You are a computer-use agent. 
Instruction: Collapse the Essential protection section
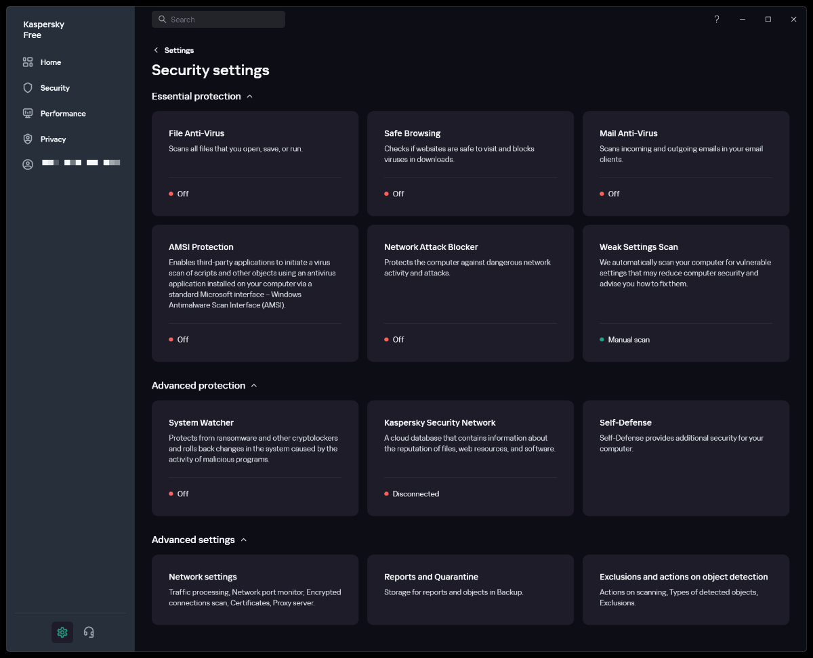[249, 97]
